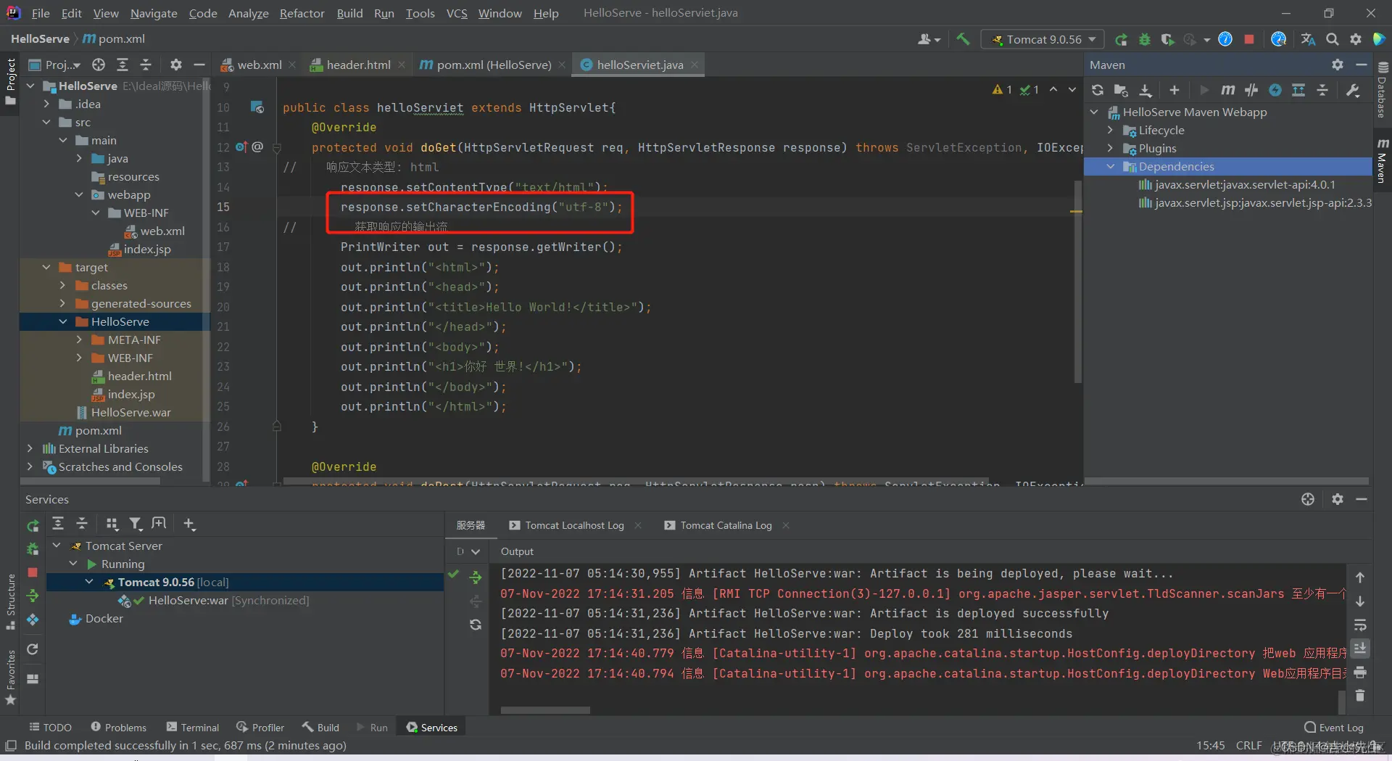Open the Build menu
The image size is (1392, 761).
tap(349, 13)
